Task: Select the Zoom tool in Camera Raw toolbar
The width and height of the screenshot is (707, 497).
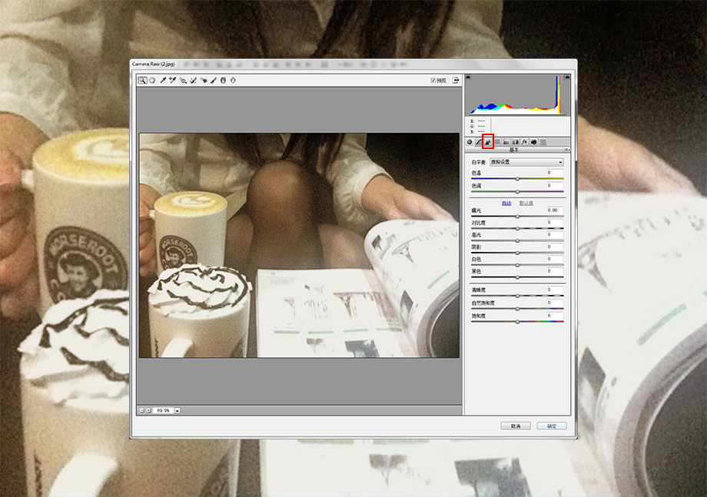Action: coord(142,80)
